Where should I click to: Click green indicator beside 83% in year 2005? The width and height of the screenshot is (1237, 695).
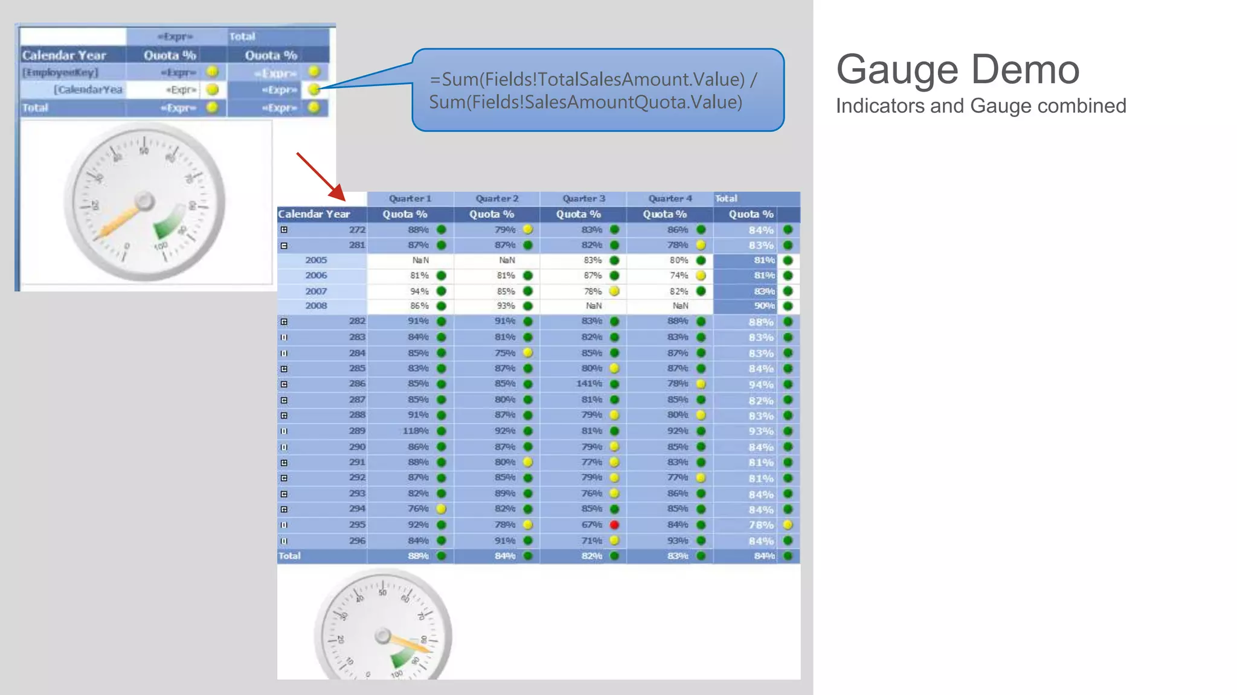614,261
